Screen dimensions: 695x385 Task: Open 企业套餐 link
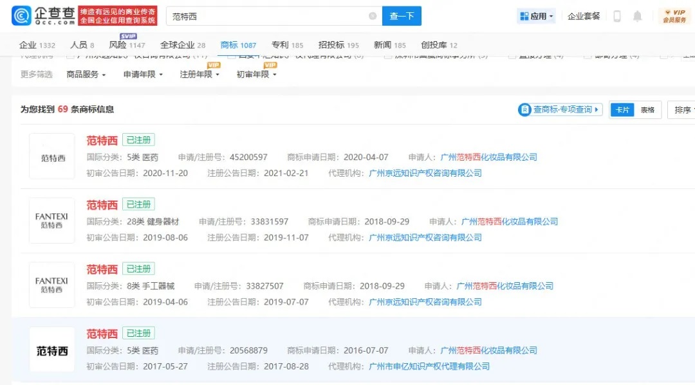583,16
